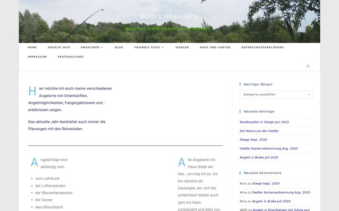The image size is (339, 211).
Task: Click the Wölfi's Angelseite site title
Action: 169,16
